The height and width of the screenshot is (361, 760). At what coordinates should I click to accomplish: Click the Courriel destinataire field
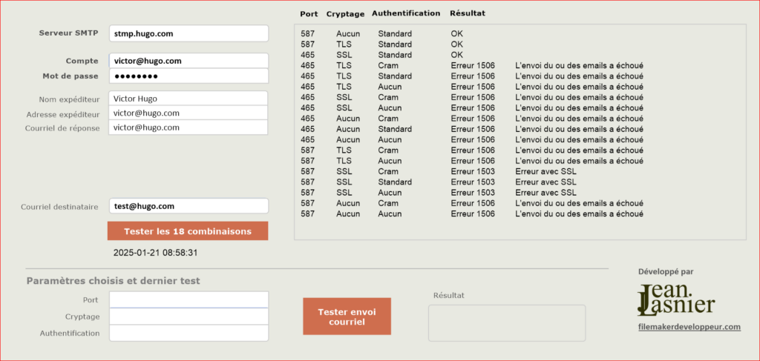pyautogui.click(x=189, y=205)
